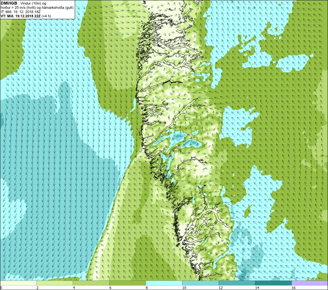This screenshot has width=328, height=290.
Task: Click the cyan 10–12 legend swatch
Action: coord(200,283)
